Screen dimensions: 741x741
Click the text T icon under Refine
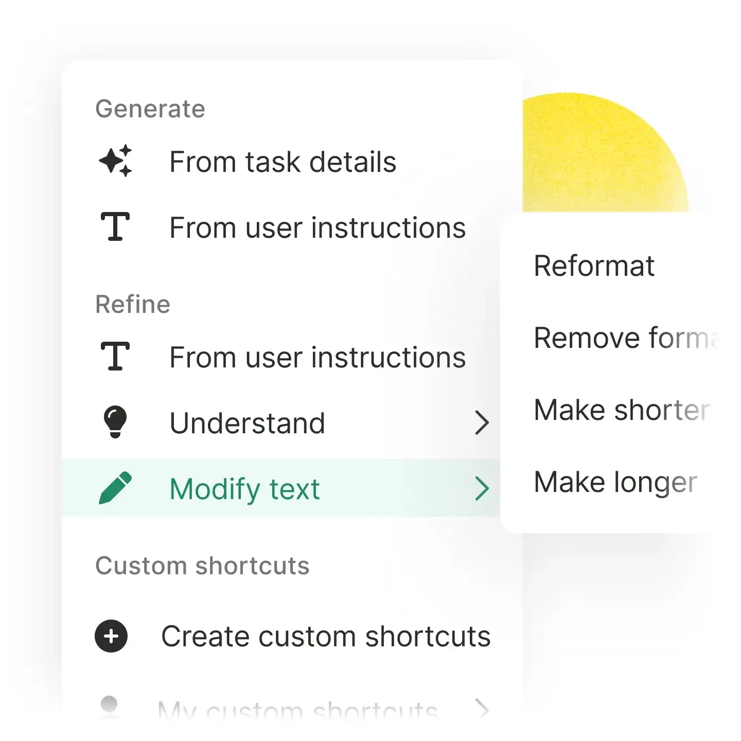point(115,356)
